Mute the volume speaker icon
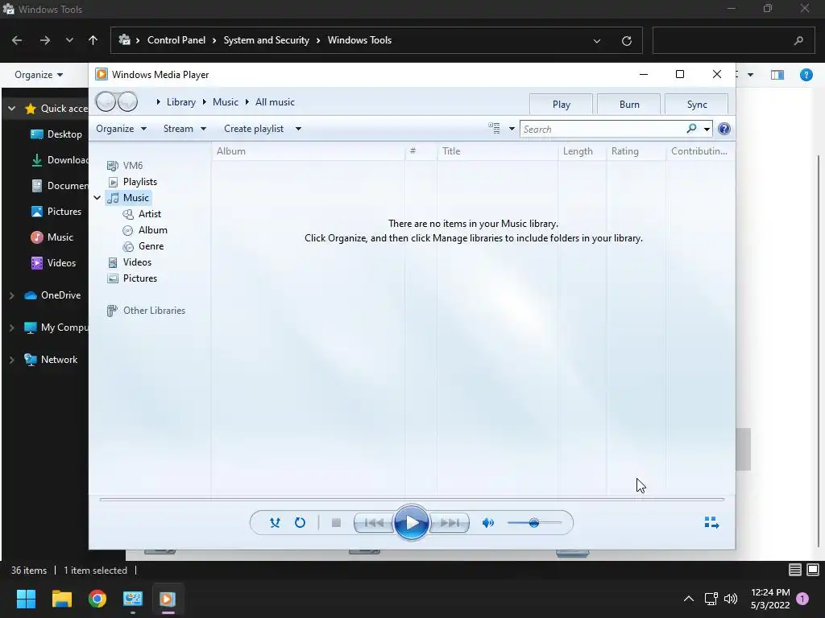 488,522
